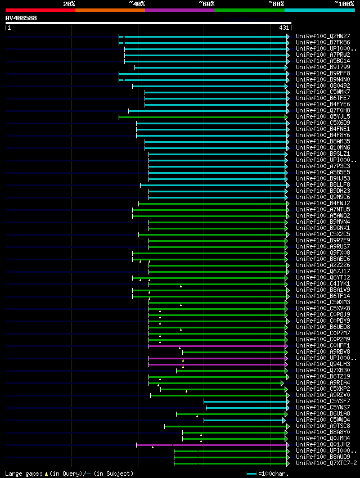Choose hit UniRef100_A9RIA4
Viewport: 360px width, 478px height.
coord(323,382)
